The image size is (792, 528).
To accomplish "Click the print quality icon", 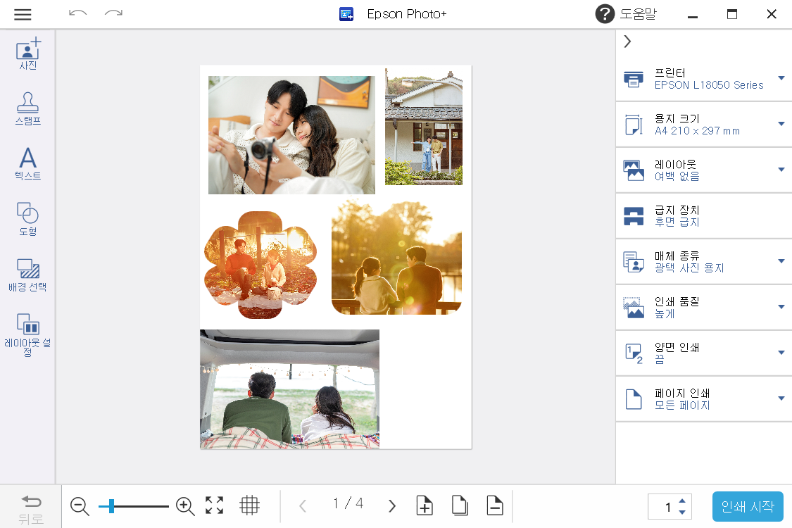I will coord(634,308).
